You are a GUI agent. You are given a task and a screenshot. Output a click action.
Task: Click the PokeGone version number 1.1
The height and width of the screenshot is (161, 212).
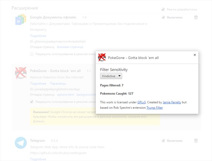click(x=89, y=71)
